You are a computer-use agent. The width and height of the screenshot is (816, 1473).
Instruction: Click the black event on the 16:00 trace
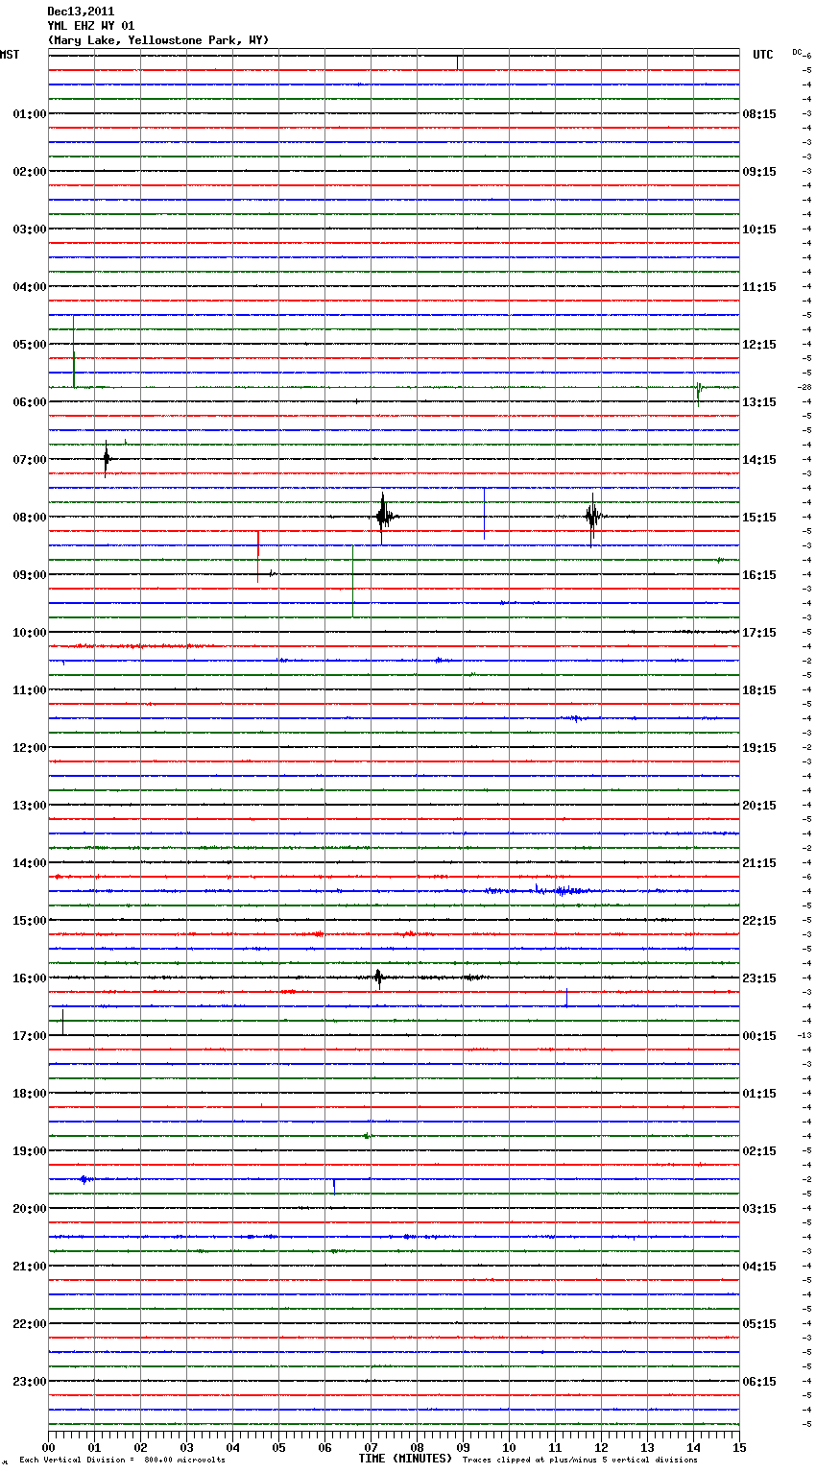point(378,978)
